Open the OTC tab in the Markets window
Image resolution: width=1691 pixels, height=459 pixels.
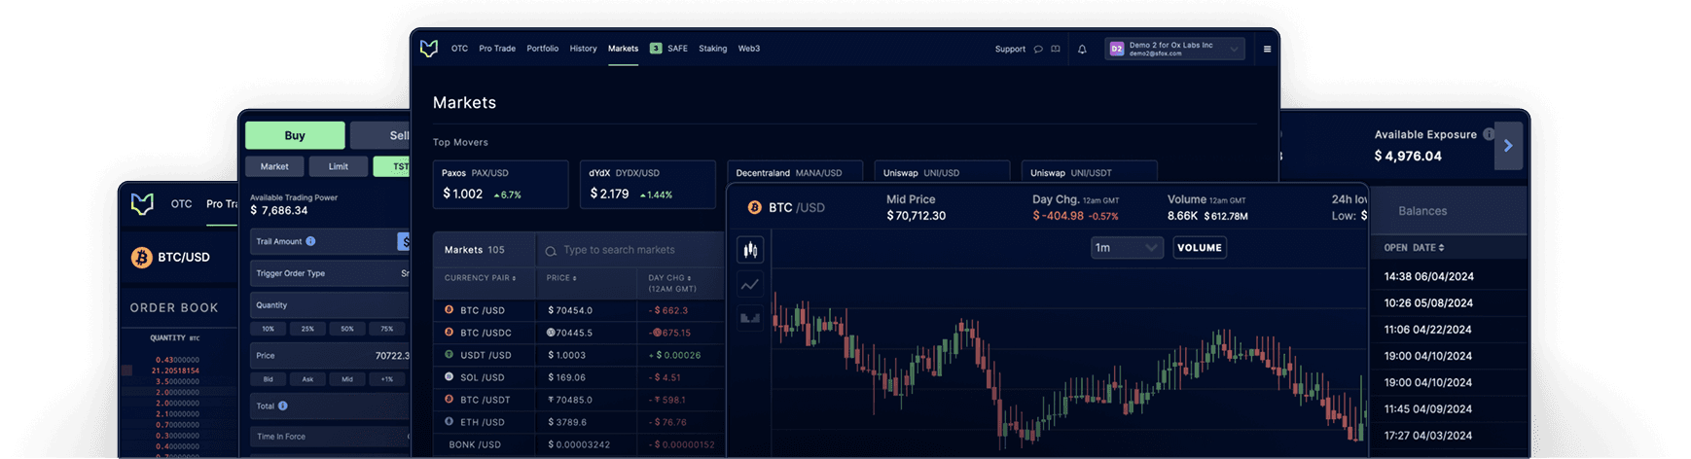[x=459, y=49]
